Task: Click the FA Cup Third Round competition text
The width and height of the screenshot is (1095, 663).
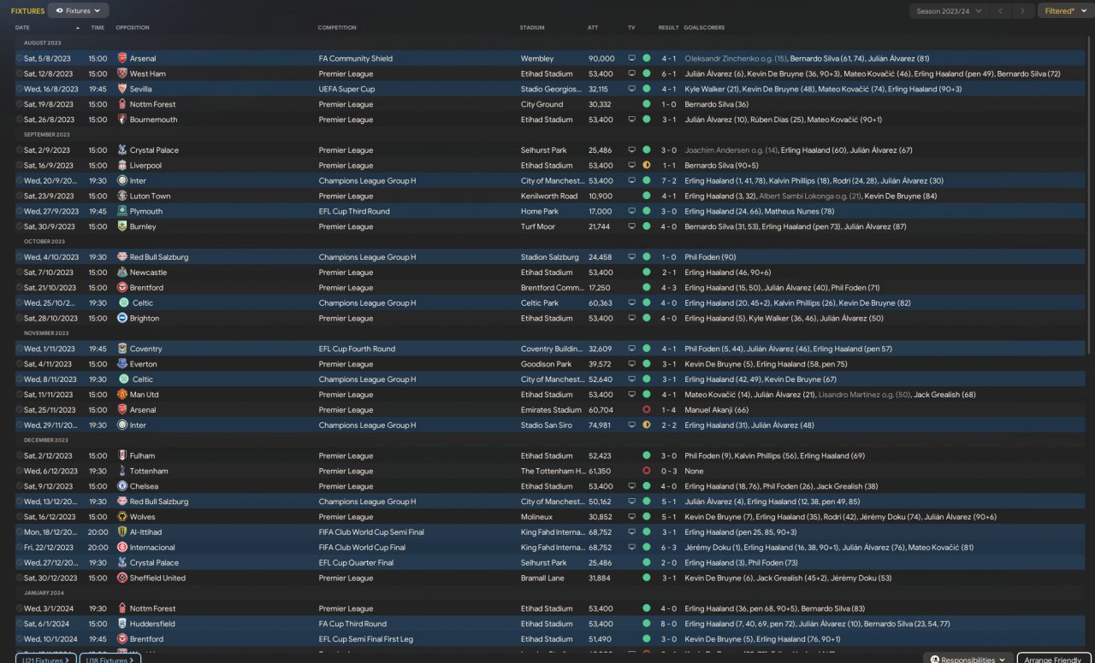Action: click(352, 625)
